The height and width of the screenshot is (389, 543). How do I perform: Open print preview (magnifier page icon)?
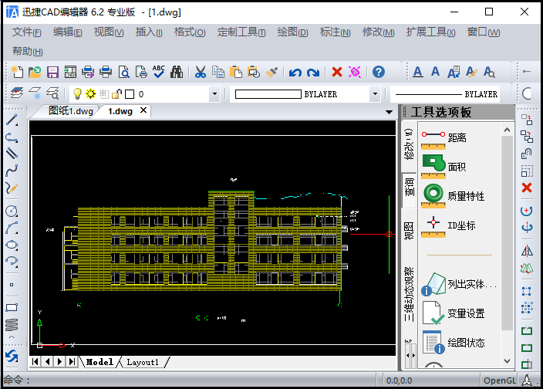pos(123,72)
